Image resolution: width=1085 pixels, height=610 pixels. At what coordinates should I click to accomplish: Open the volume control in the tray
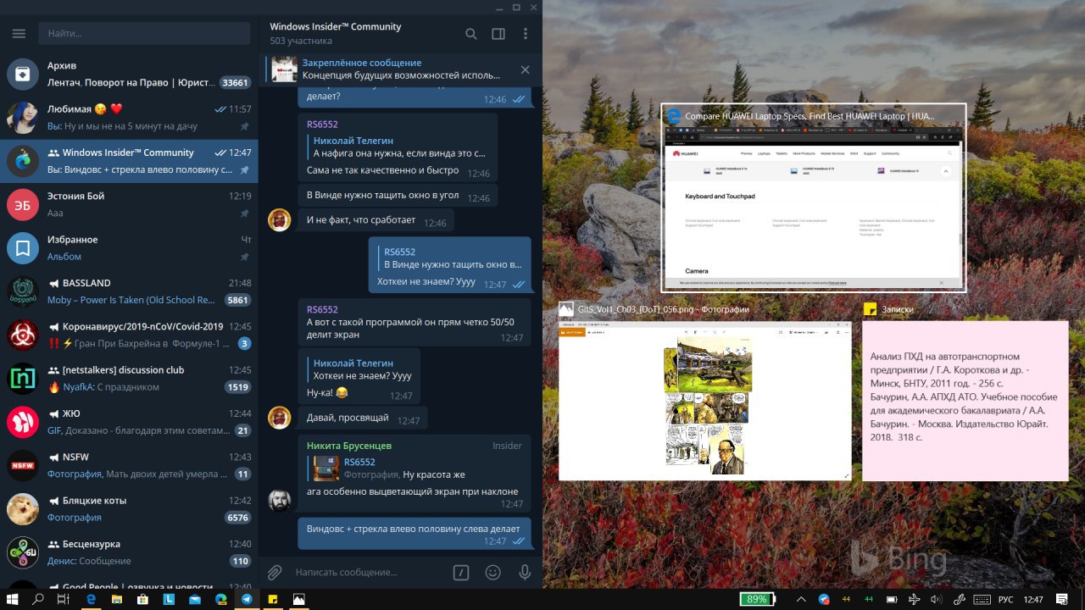pos(935,599)
